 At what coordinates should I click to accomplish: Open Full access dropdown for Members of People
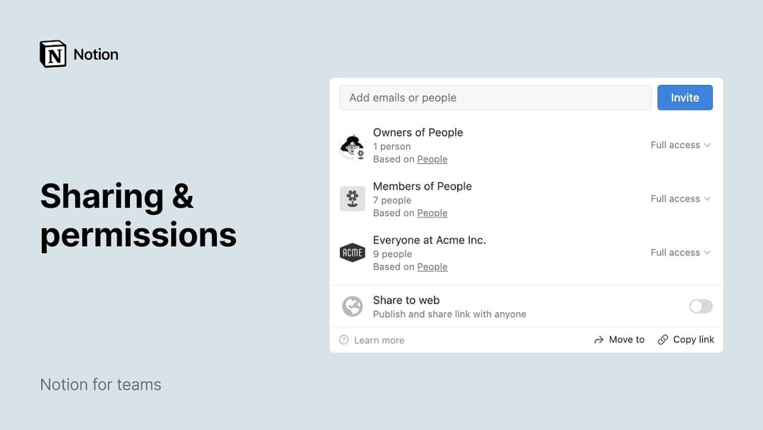(680, 199)
